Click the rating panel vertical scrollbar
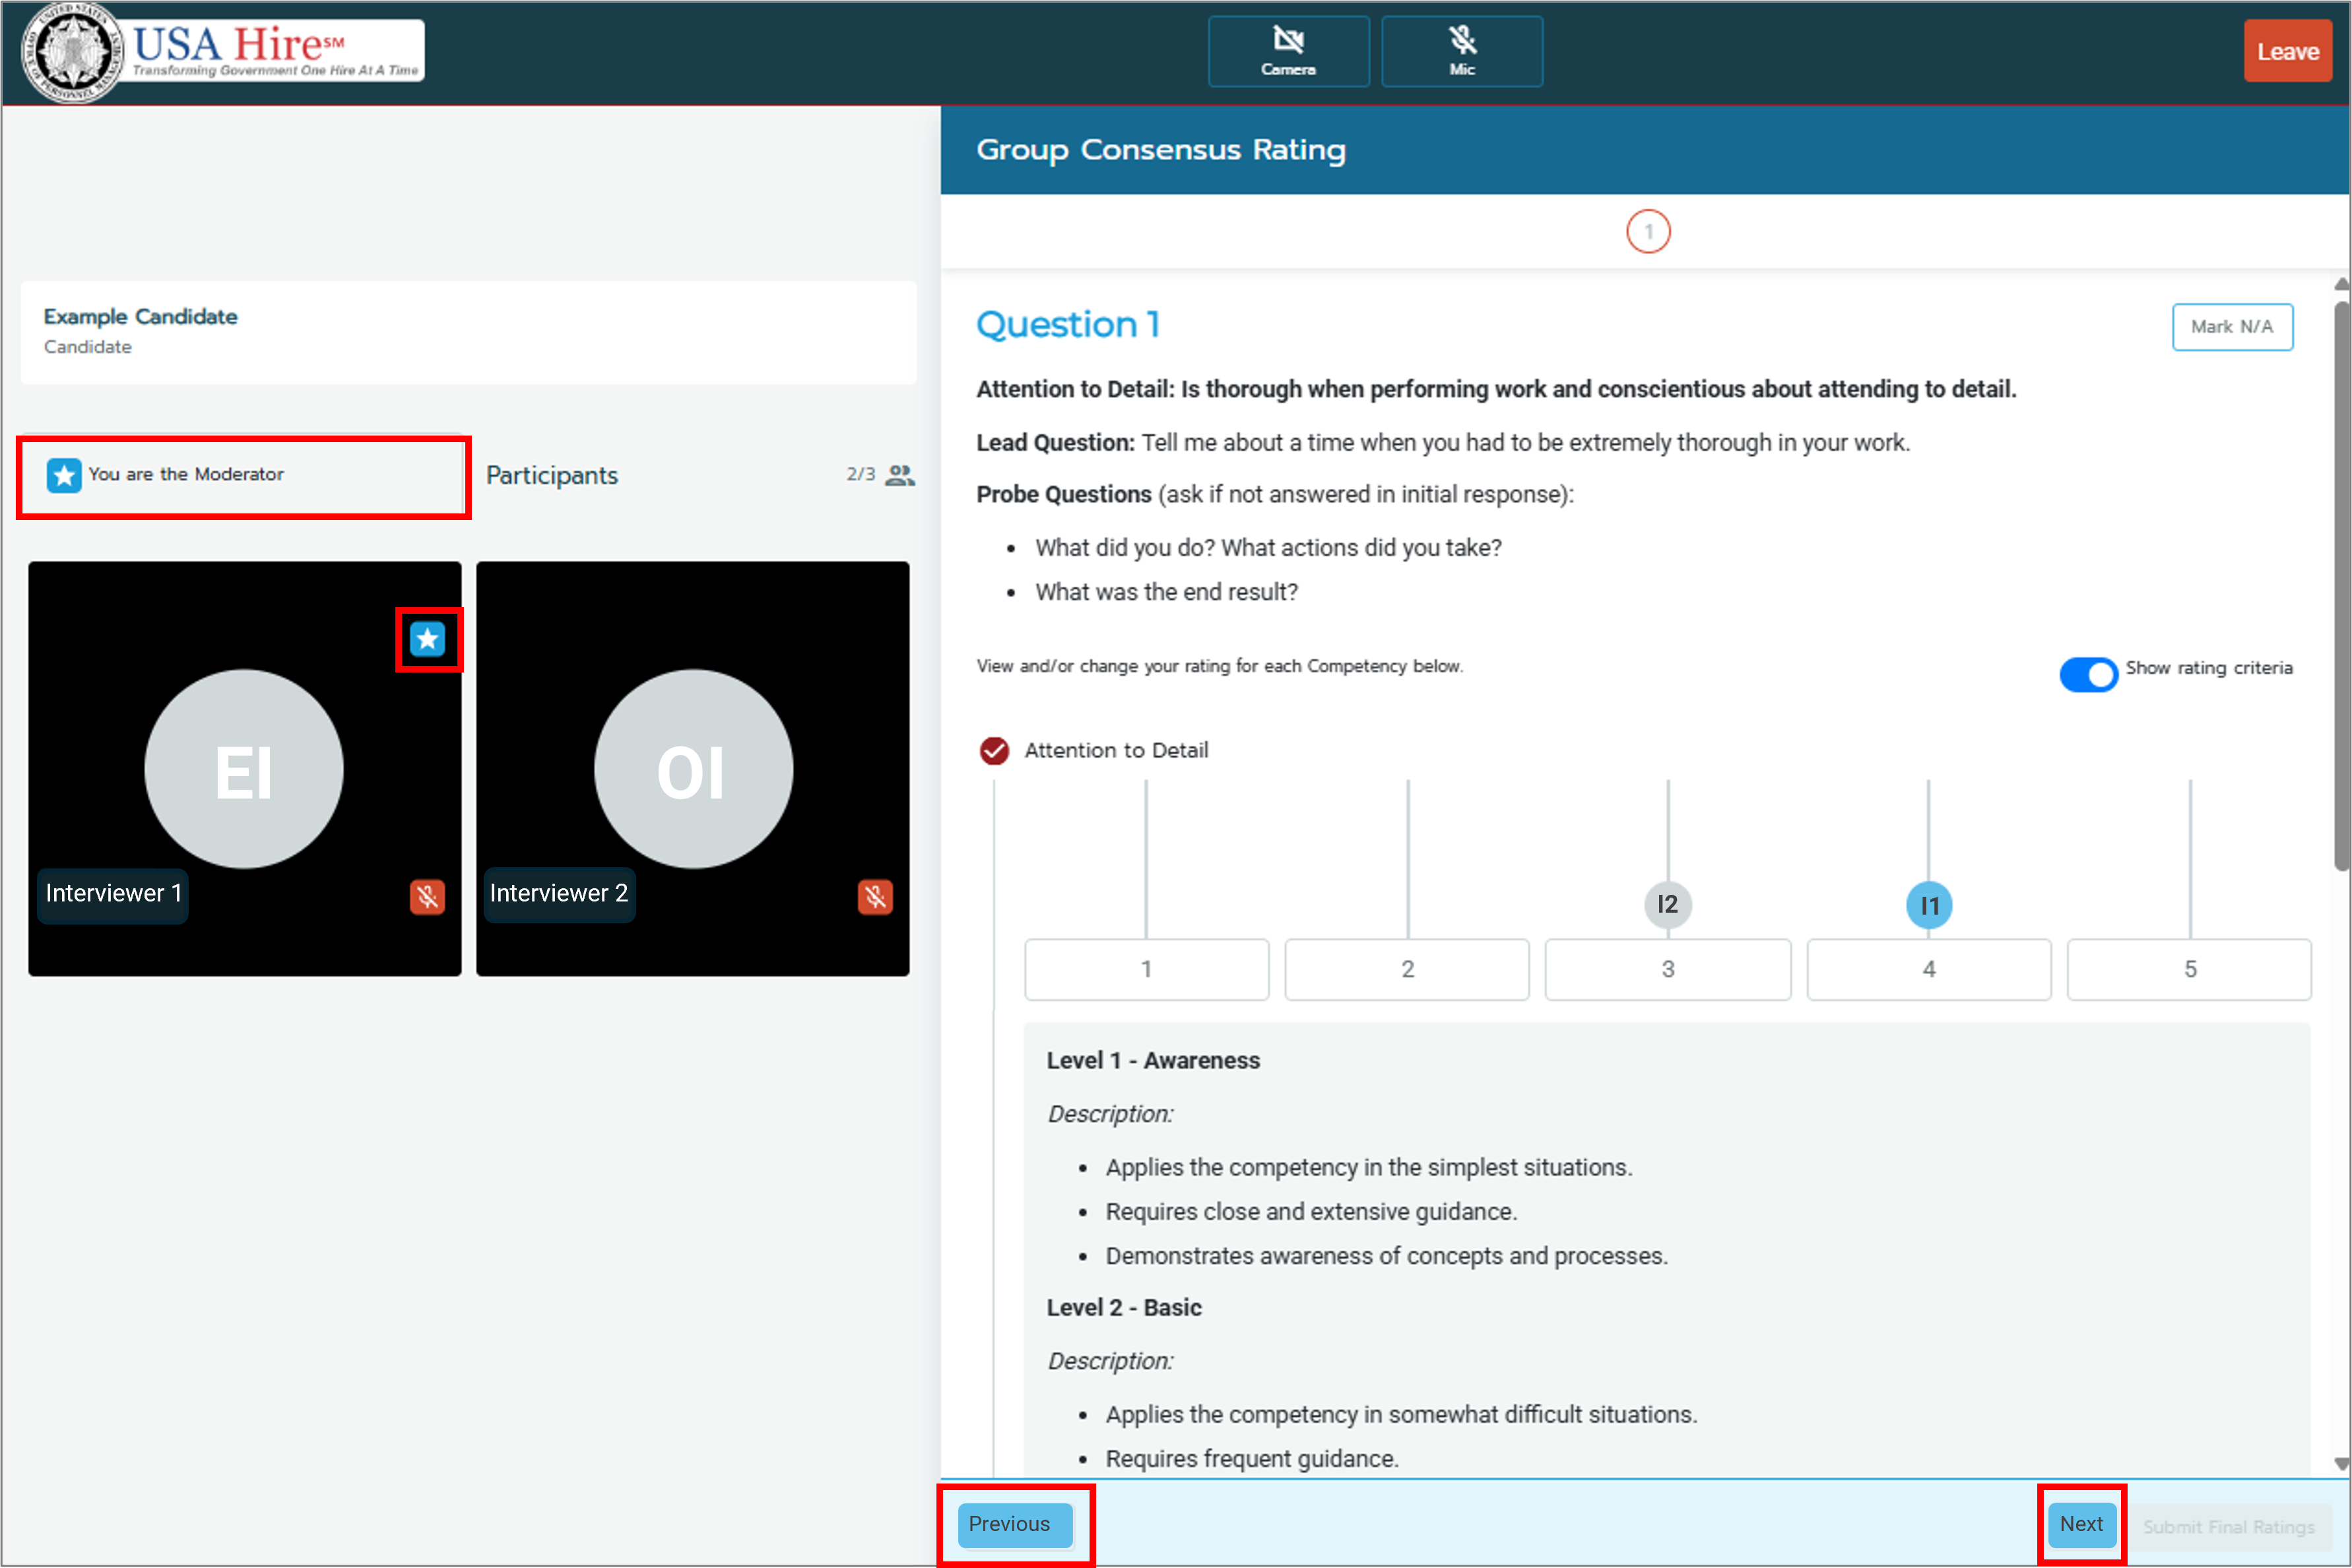 [x=2341, y=585]
